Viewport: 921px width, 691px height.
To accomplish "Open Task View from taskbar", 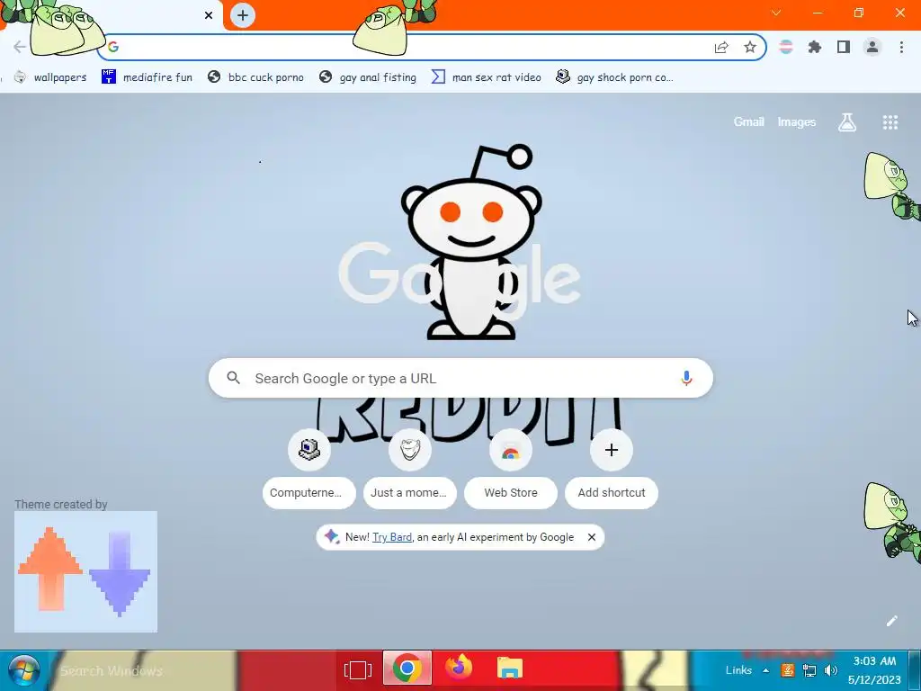I will (358, 669).
